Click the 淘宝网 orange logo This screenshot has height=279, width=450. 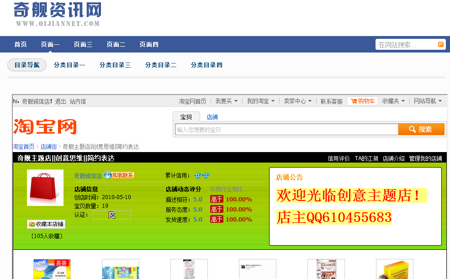(45, 126)
